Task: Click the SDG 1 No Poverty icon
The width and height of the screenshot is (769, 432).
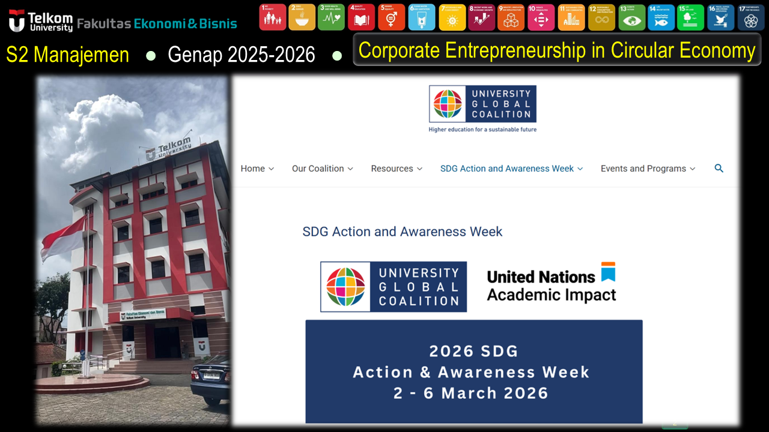Action: (272, 17)
